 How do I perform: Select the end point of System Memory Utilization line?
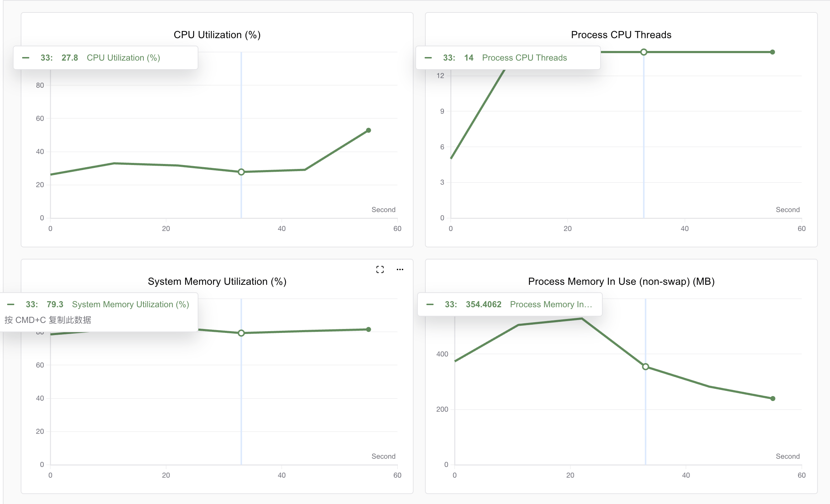(x=369, y=329)
